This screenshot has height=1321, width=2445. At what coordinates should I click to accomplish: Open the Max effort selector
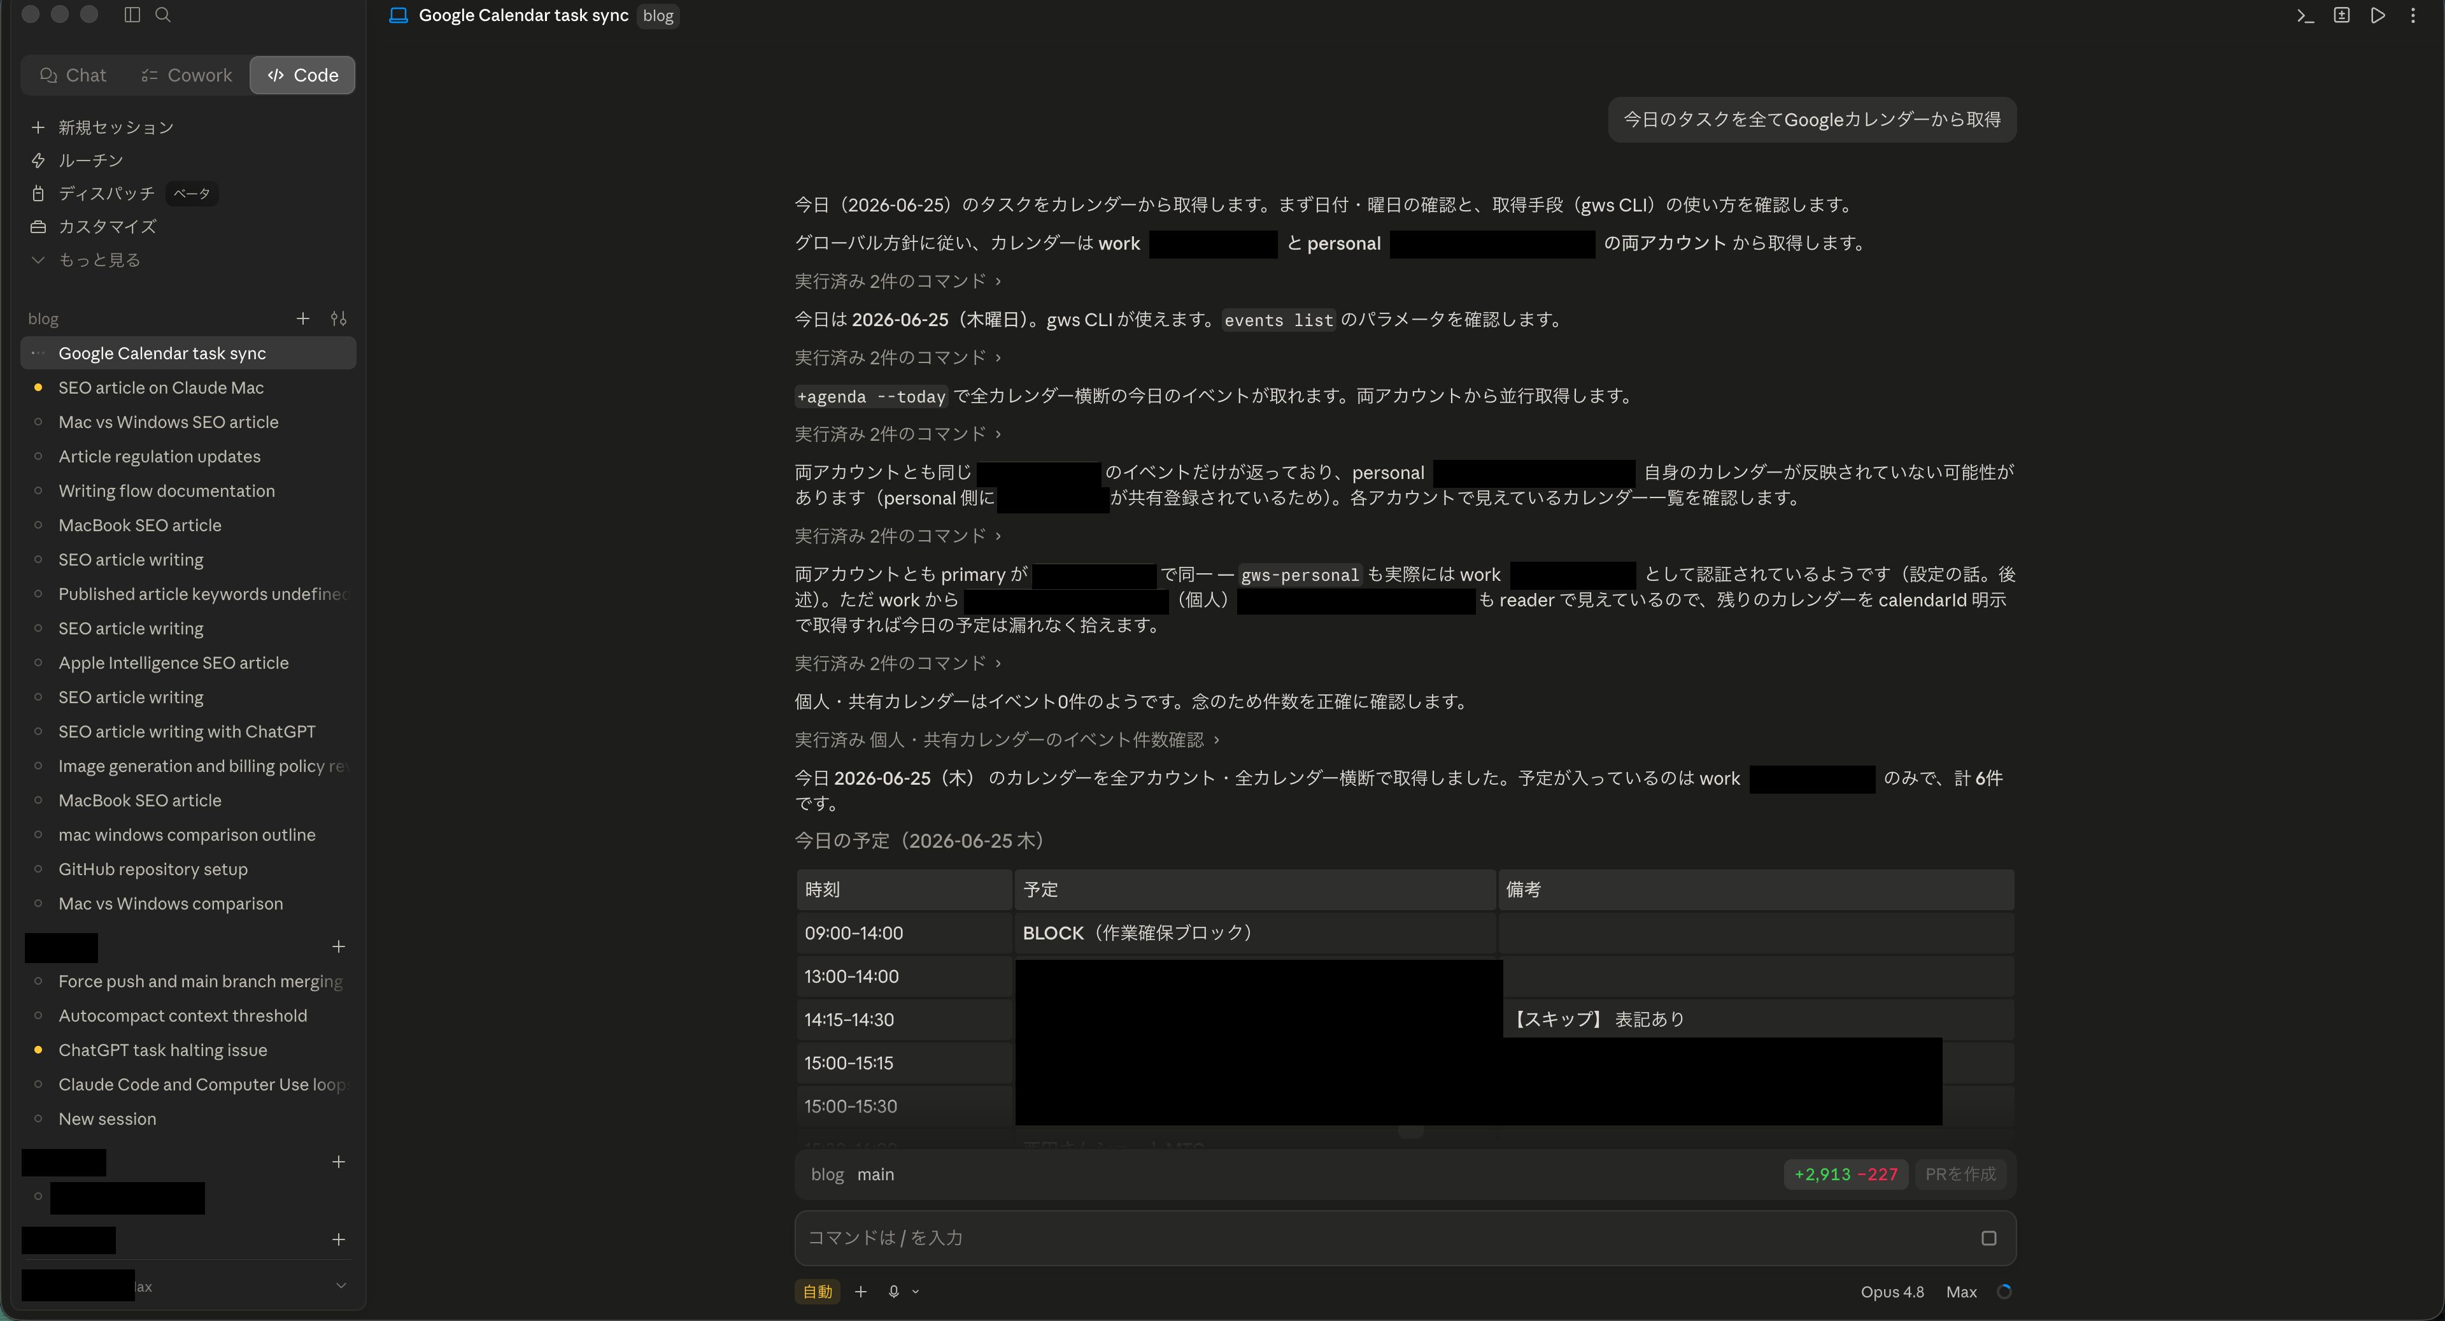(1961, 1292)
